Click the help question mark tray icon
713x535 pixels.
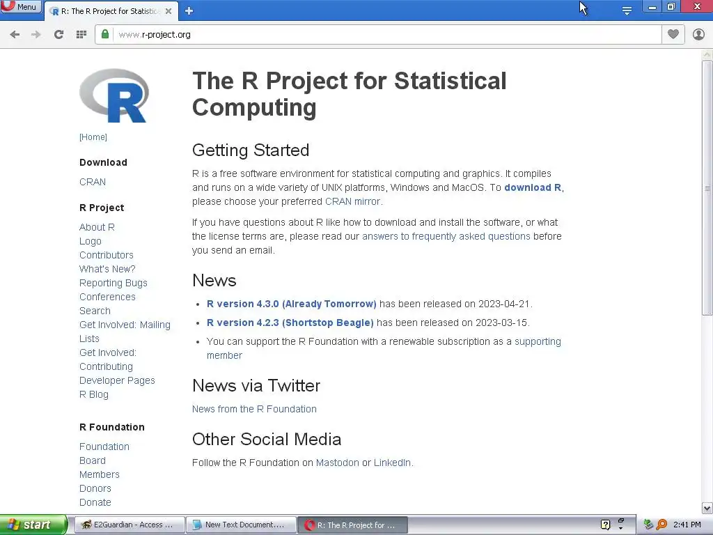(605, 525)
